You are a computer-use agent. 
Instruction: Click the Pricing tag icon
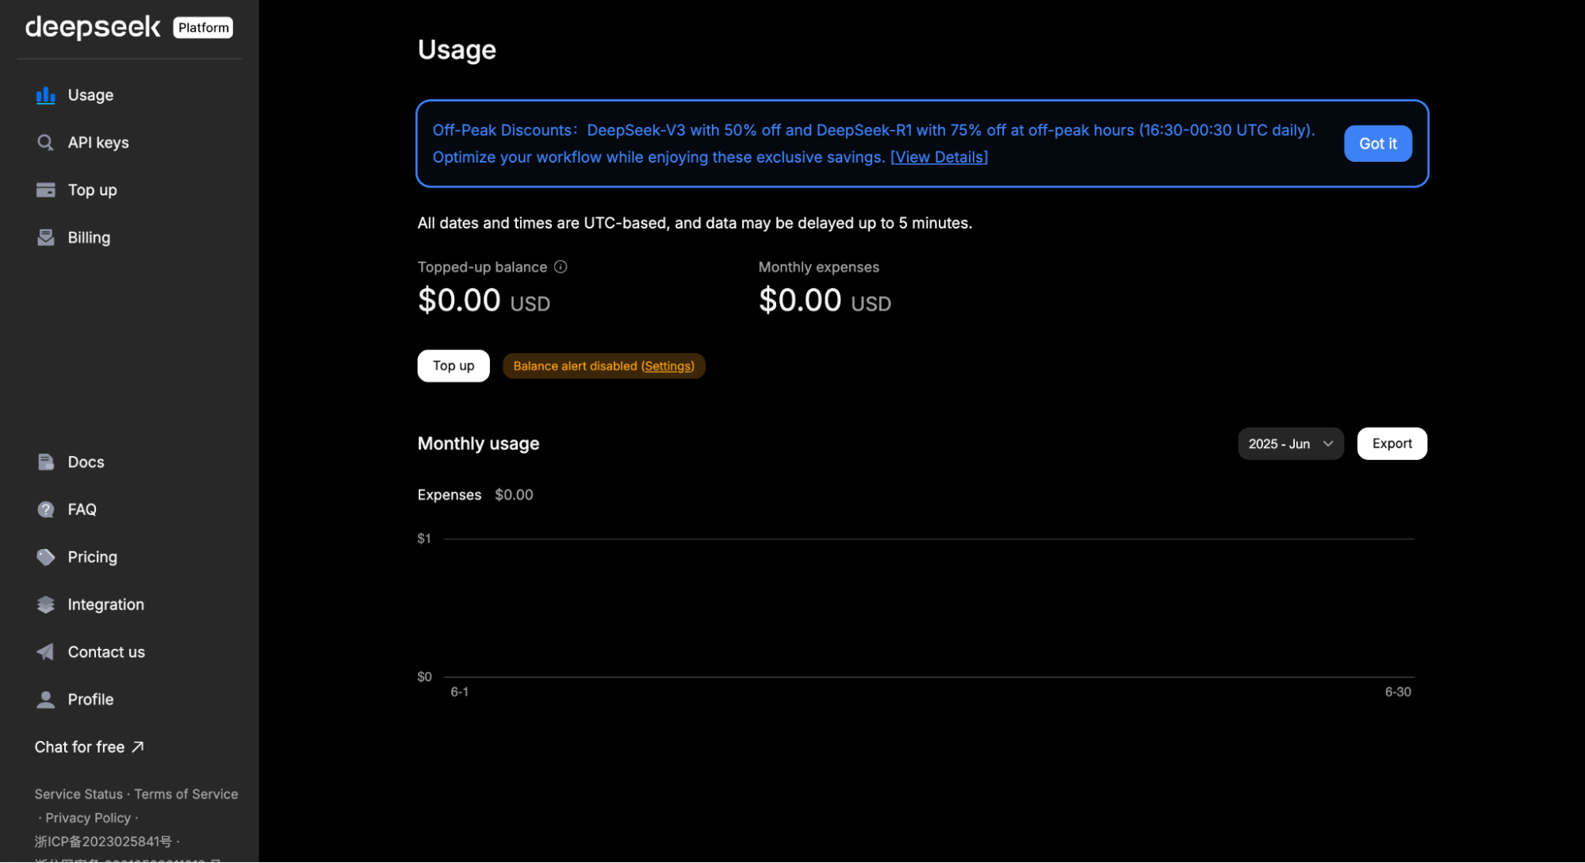tap(46, 557)
